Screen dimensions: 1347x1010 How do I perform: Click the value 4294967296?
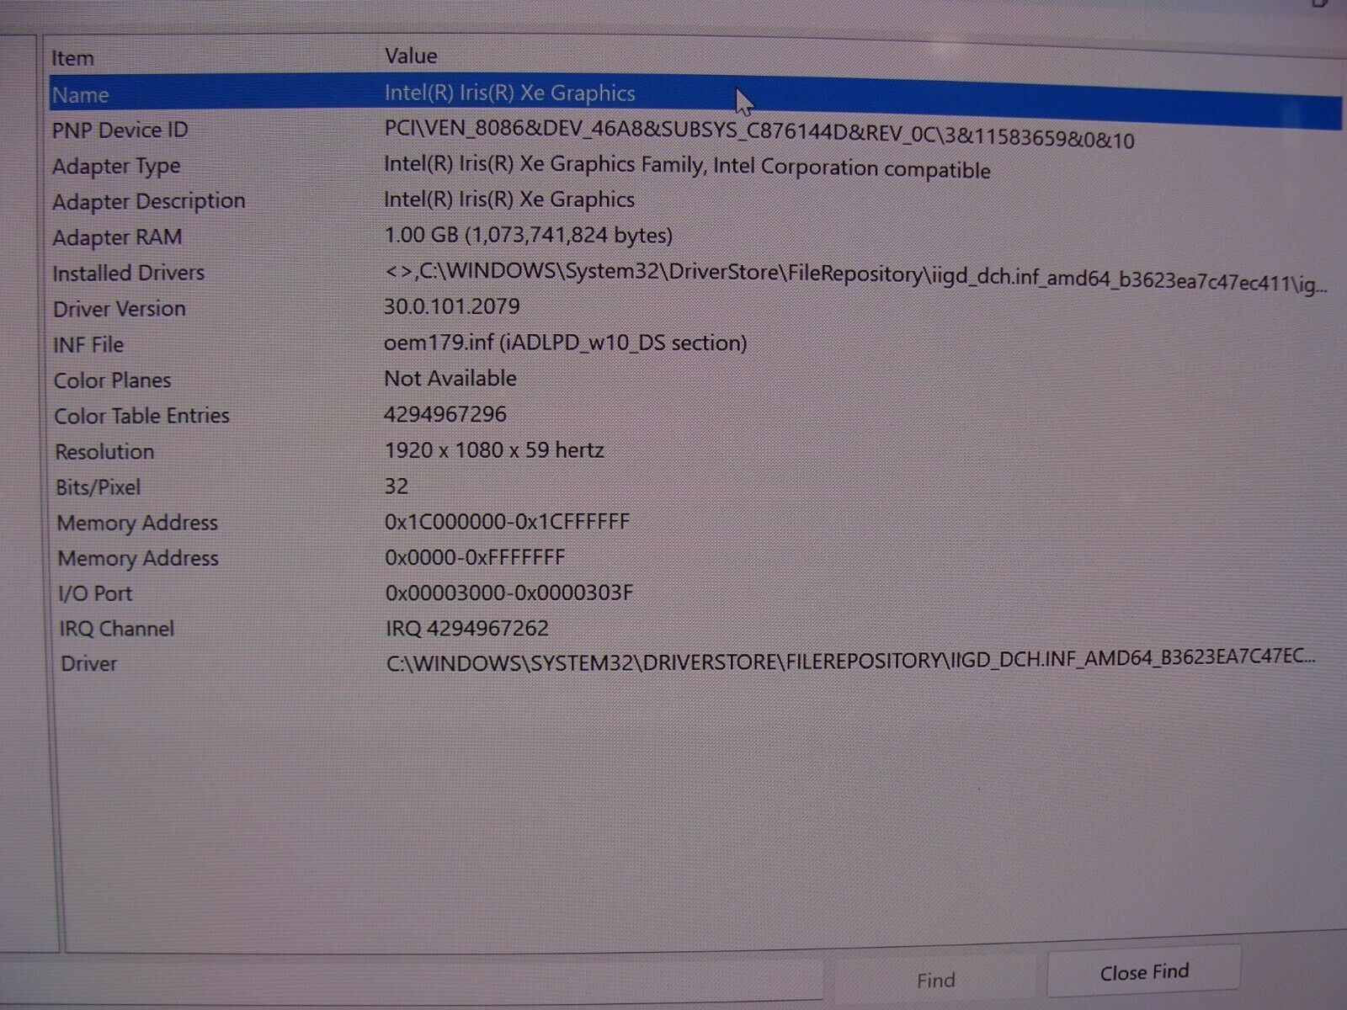(445, 414)
